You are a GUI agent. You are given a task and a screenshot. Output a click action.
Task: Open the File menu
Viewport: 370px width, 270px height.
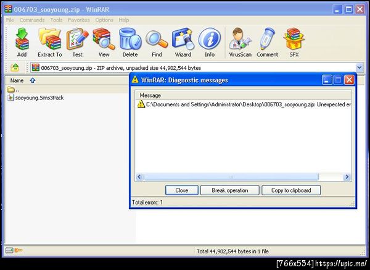pos(10,20)
